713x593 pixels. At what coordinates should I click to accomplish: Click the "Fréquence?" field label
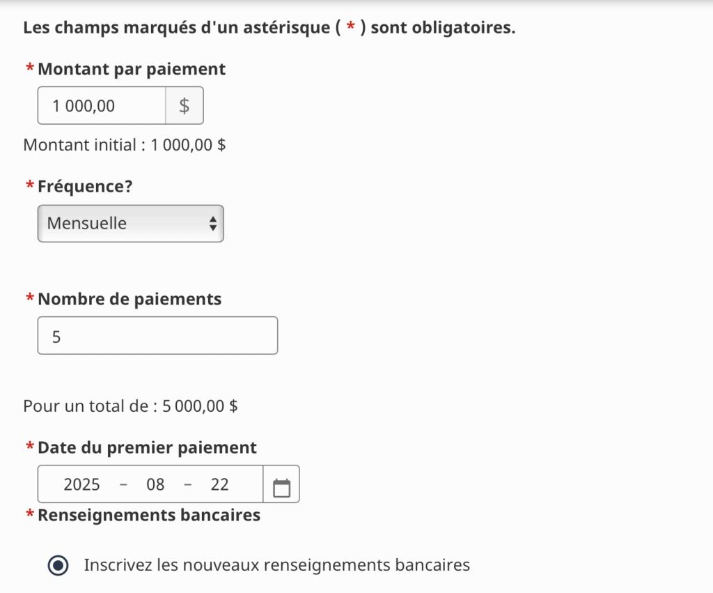pos(85,187)
